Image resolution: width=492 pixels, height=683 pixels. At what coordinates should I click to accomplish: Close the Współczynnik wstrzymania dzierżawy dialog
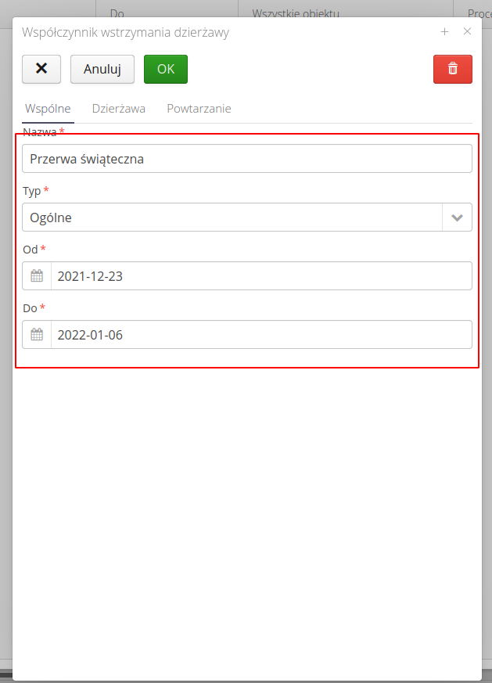point(467,32)
